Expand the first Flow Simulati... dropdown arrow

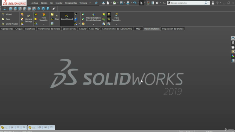44,24
